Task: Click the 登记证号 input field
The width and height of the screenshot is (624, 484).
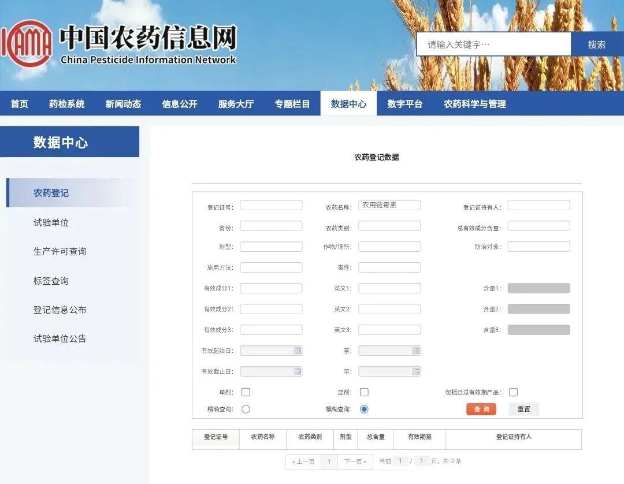Action: click(271, 204)
